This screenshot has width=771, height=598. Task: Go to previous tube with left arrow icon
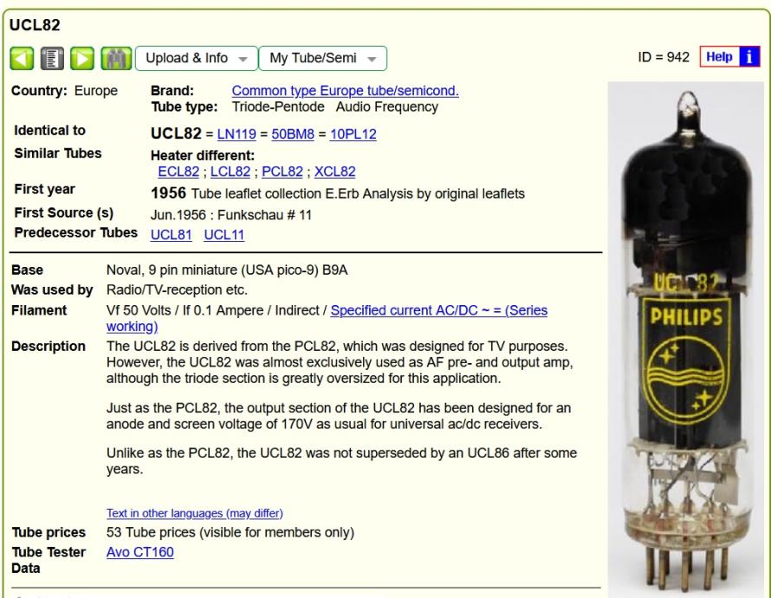[x=22, y=59]
